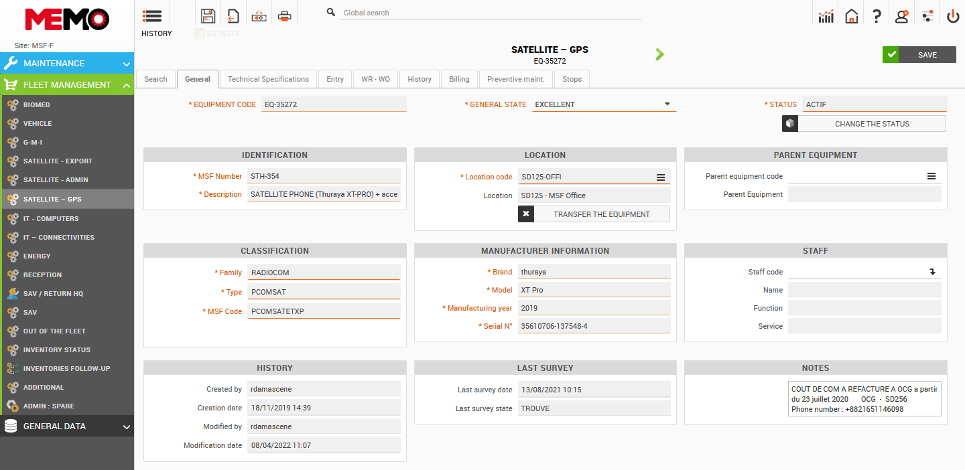Open the statistics chart icon
This screenshot has height=470, width=965.
826,16
